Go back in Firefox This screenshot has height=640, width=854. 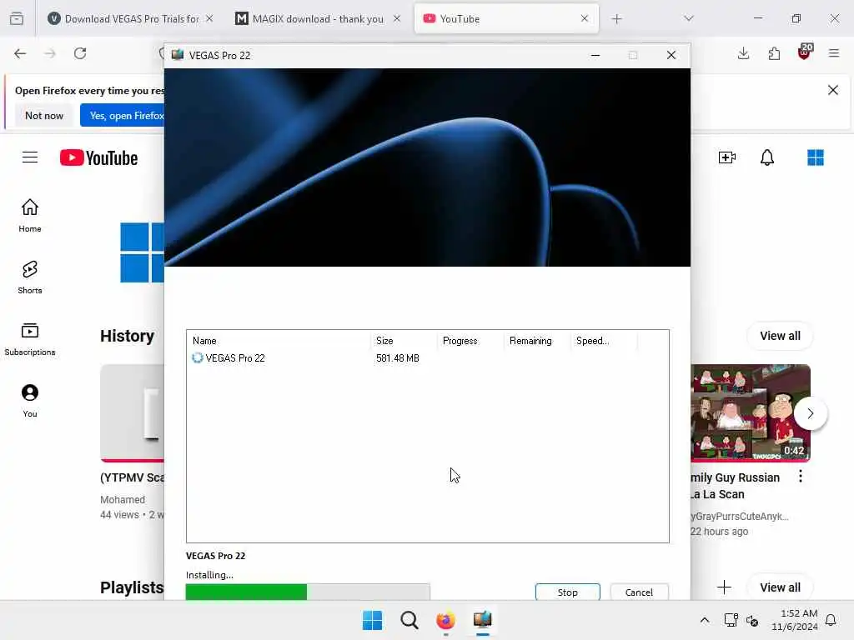point(20,53)
